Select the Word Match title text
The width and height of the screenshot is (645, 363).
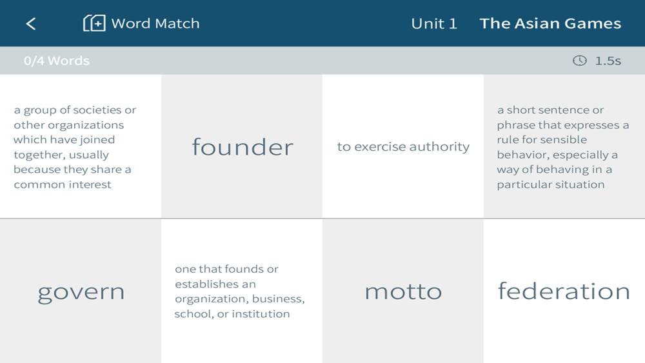click(x=155, y=23)
